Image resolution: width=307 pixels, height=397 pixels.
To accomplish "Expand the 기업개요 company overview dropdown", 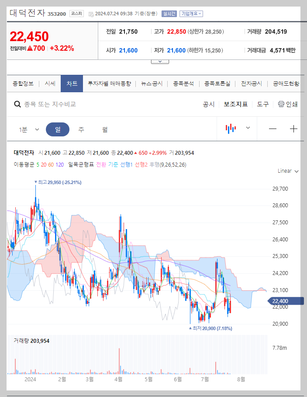I will pos(192,14).
